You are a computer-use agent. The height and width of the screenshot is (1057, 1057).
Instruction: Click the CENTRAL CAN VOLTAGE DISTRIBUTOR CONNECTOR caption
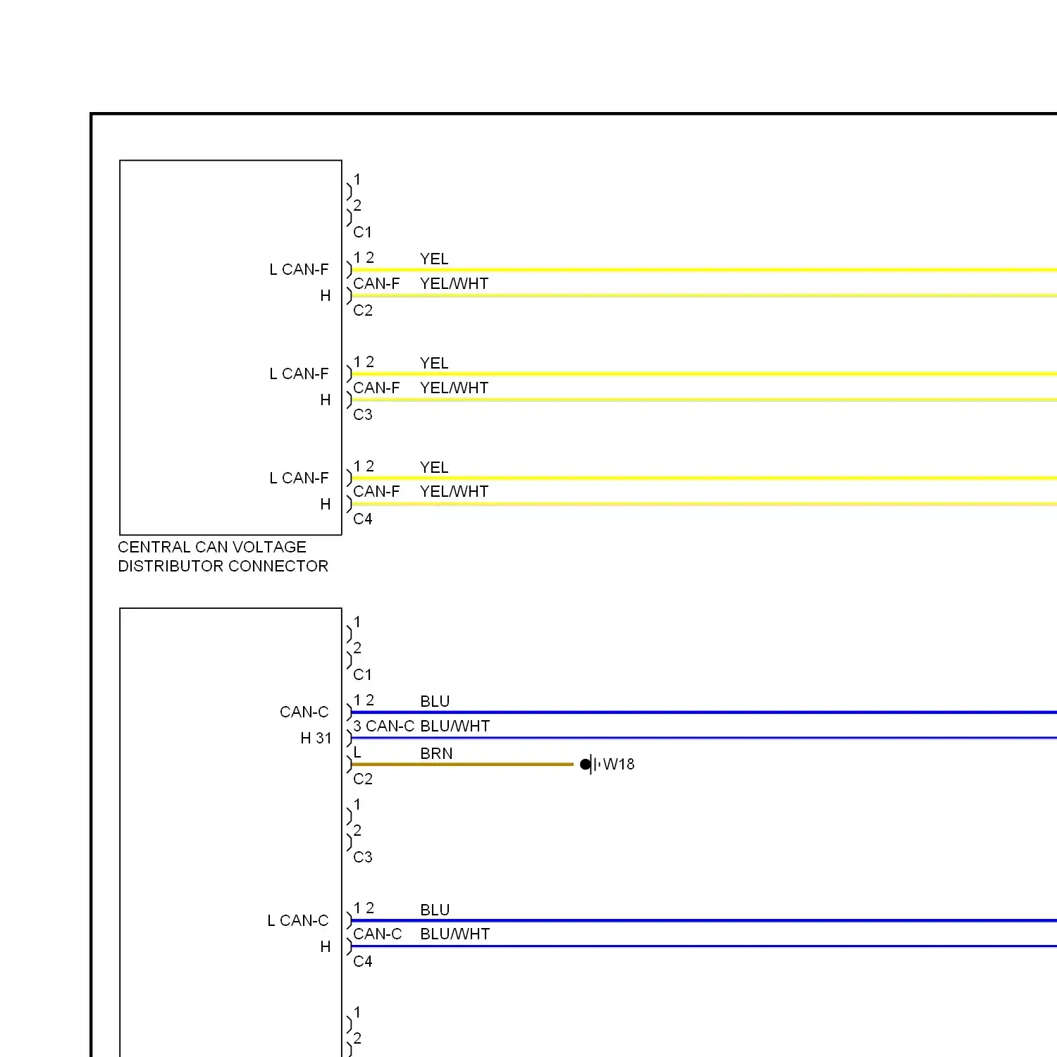click(x=223, y=557)
